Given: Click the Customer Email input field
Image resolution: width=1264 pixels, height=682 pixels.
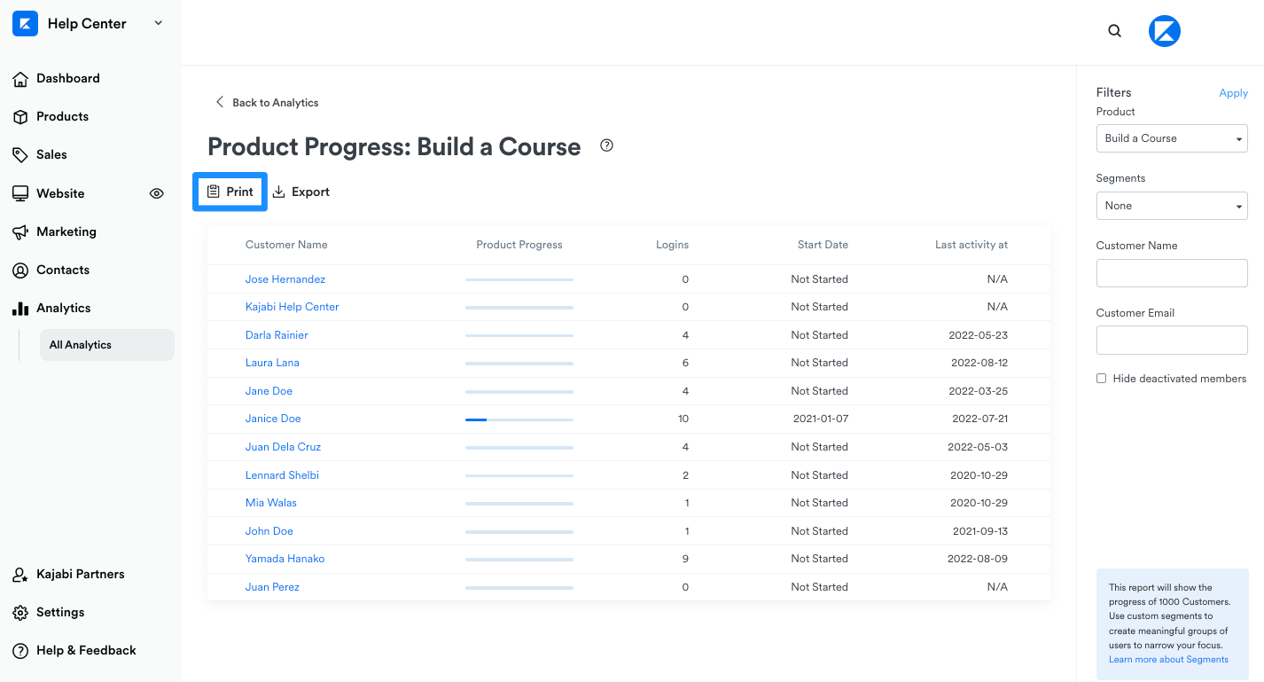Looking at the screenshot, I should (x=1172, y=340).
